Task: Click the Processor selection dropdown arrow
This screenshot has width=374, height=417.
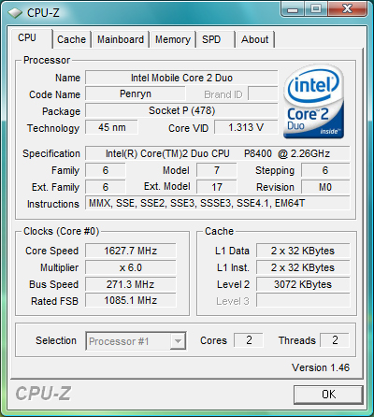Action: click(x=178, y=341)
